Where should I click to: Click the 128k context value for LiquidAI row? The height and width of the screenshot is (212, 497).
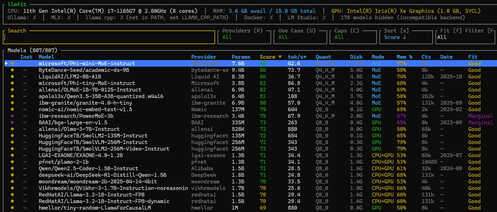click(x=428, y=77)
